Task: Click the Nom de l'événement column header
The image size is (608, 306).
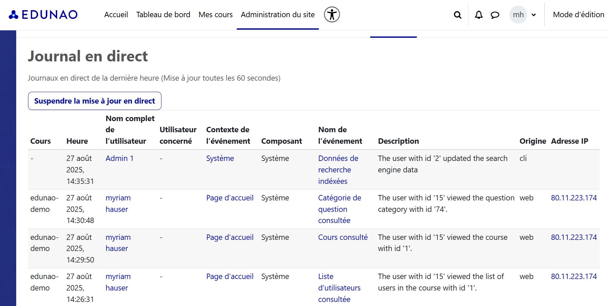Action: coord(340,135)
